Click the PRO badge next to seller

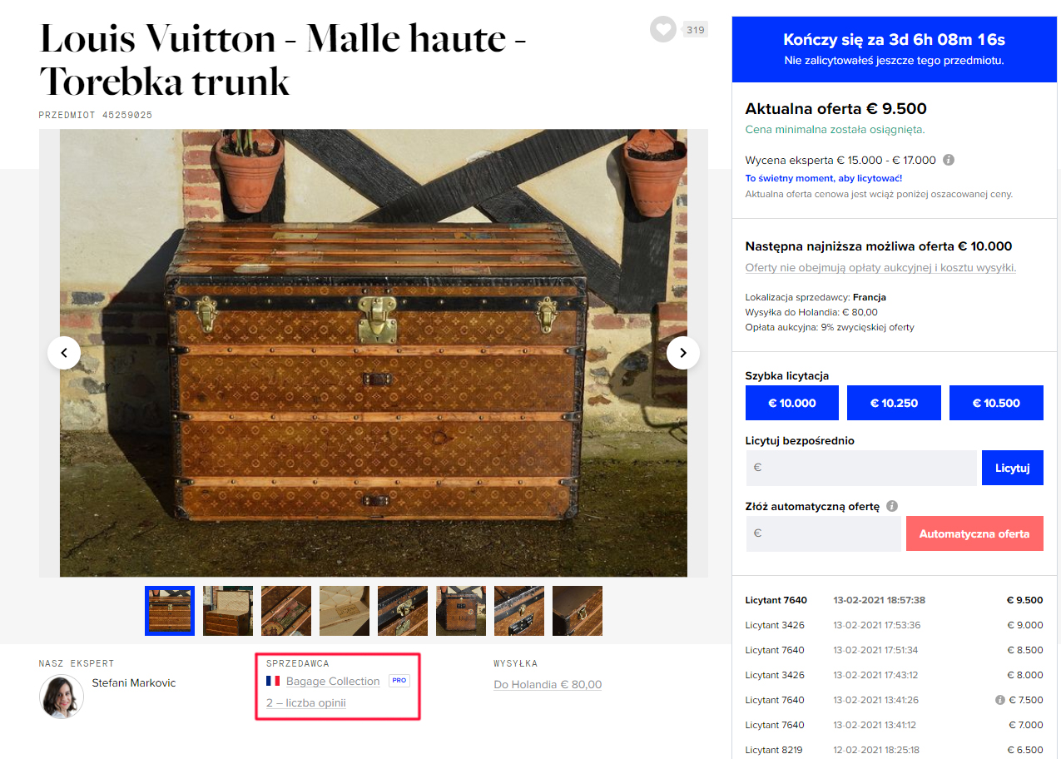click(x=399, y=681)
